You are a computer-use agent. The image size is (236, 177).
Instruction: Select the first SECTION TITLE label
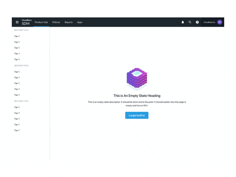click(x=21, y=30)
